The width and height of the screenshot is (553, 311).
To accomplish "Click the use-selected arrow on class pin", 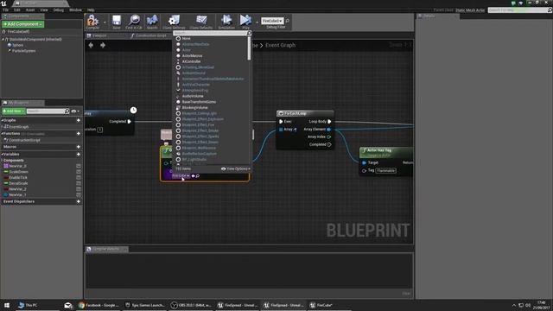I will pos(194,175).
